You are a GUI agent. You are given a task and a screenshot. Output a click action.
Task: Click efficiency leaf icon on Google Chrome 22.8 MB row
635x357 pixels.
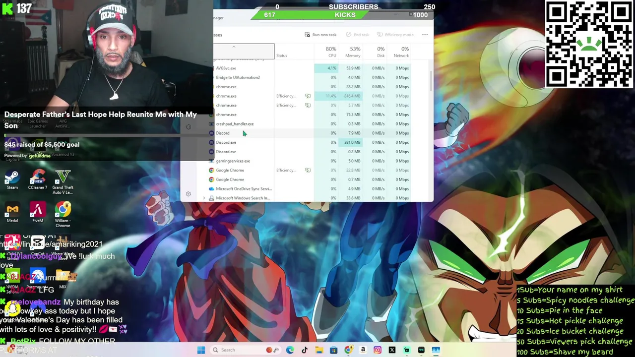[x=308, y=171]
